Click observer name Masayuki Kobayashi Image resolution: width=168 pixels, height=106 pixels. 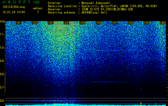point(96,3)
